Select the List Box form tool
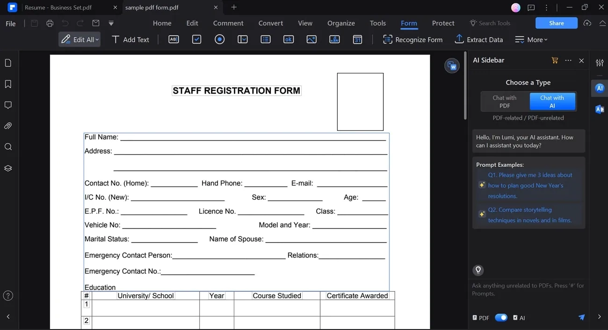 pyautogui.click(x=266, y=40)
